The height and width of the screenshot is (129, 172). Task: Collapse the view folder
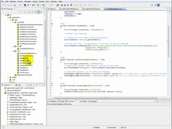(x=13, y=51)
